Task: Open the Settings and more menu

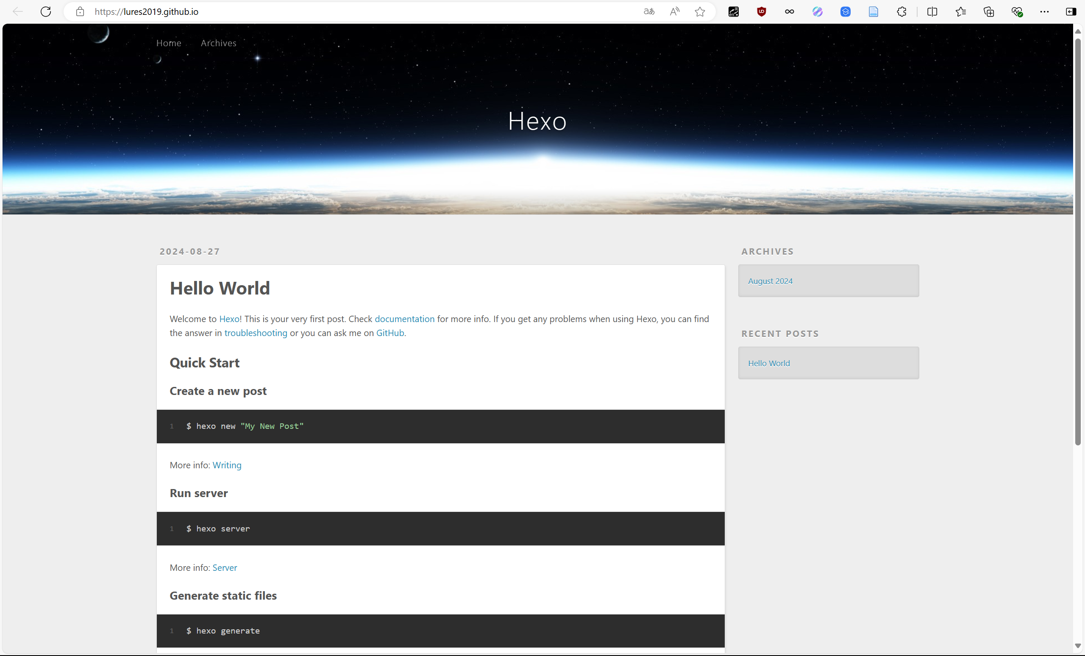Action: point(1044,12)
